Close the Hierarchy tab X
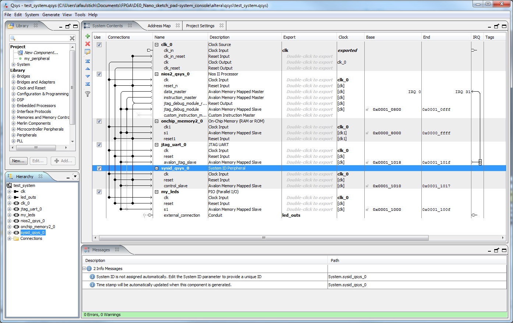 pyautogui.click(x=40, y=177)
